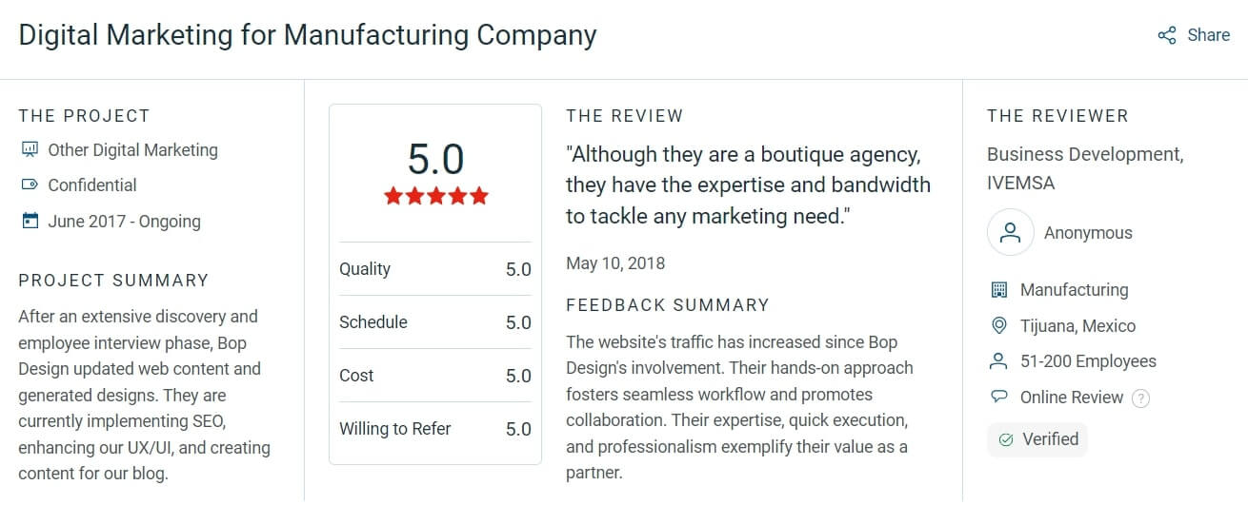Click the Confidential budget tag icon
The image size is (1248, 505).
pyautogui.click(x=30, y=185)
